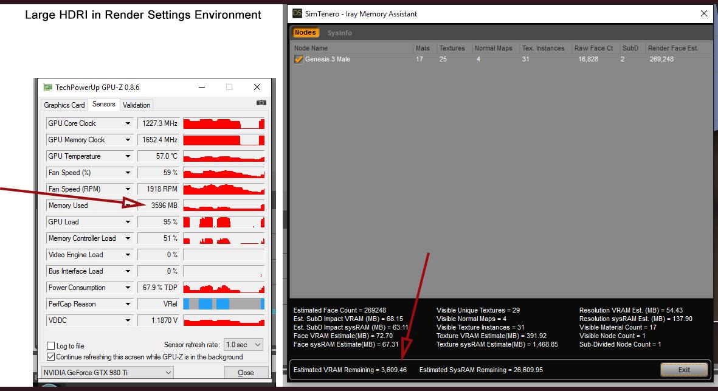
Task: Open the GPU Load sensor dropdown
Action: coord(128,221)
